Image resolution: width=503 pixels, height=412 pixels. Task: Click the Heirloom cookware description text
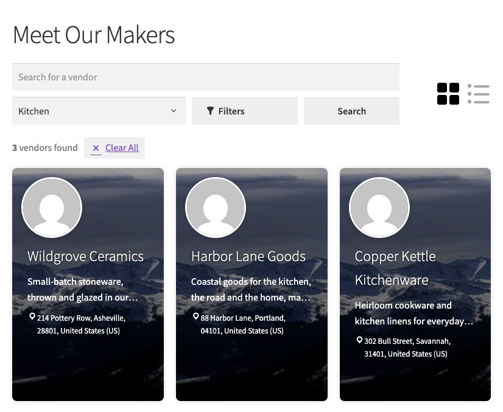point(414,313)
